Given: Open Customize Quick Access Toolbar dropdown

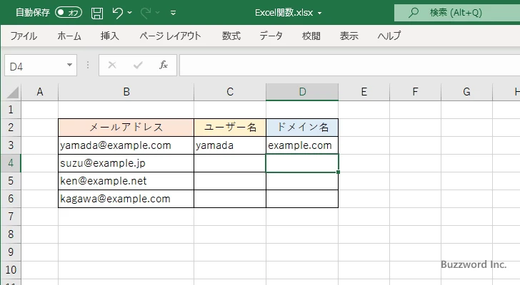Looking at the screenshot, I should point(173,13).
